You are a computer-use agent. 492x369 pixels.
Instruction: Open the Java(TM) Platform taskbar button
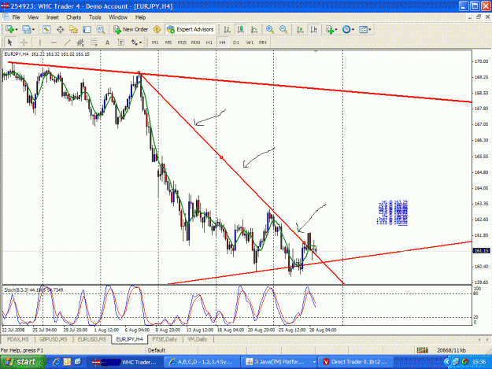pyautogui.click(x=280, y=362)
